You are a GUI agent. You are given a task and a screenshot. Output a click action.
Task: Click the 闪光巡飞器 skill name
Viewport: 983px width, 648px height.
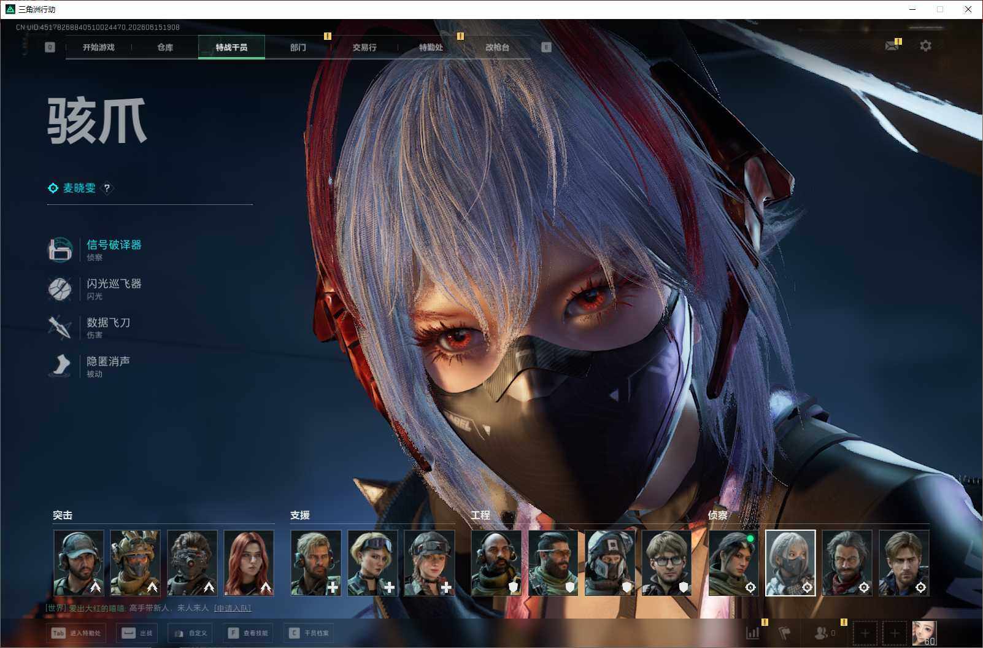click(114, 283)
